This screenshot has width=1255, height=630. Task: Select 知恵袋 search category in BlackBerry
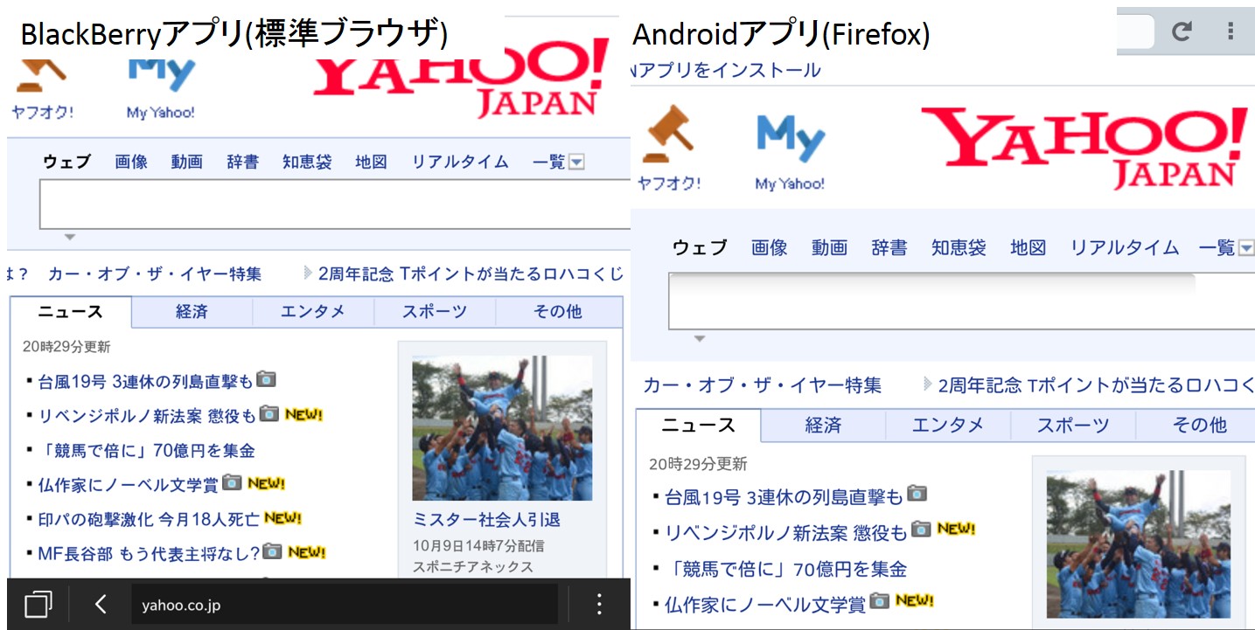307,162
